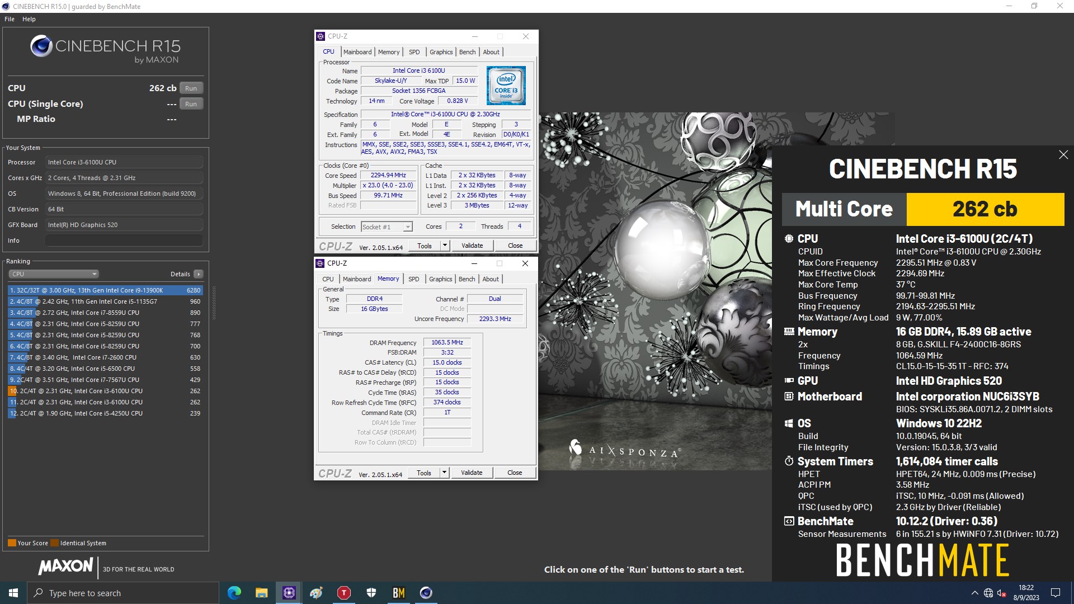Image resolution: width=1074 pixels, height=604 pixels.
Task: Click the System Timers clock icon
Action: pyautogui.click(x=789, y=461)
